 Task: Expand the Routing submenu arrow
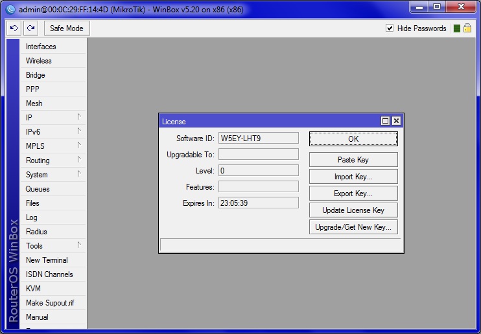(x=79, y=160)
